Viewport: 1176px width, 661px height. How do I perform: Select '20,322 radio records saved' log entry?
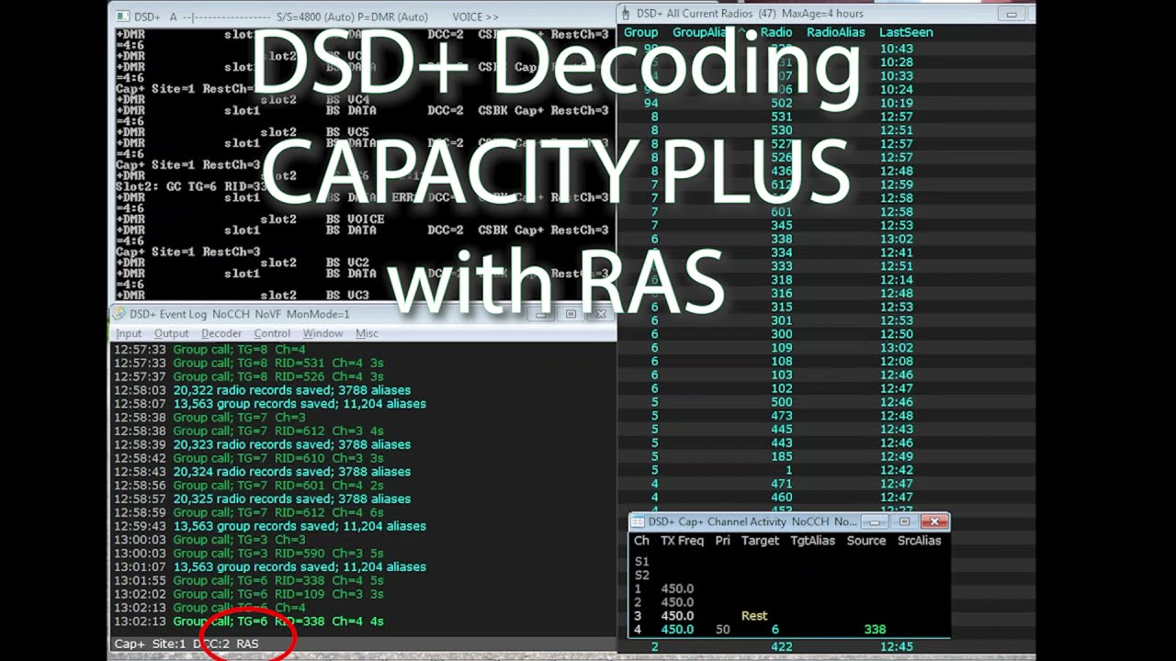pyautogui.click(x=262, y=390)
